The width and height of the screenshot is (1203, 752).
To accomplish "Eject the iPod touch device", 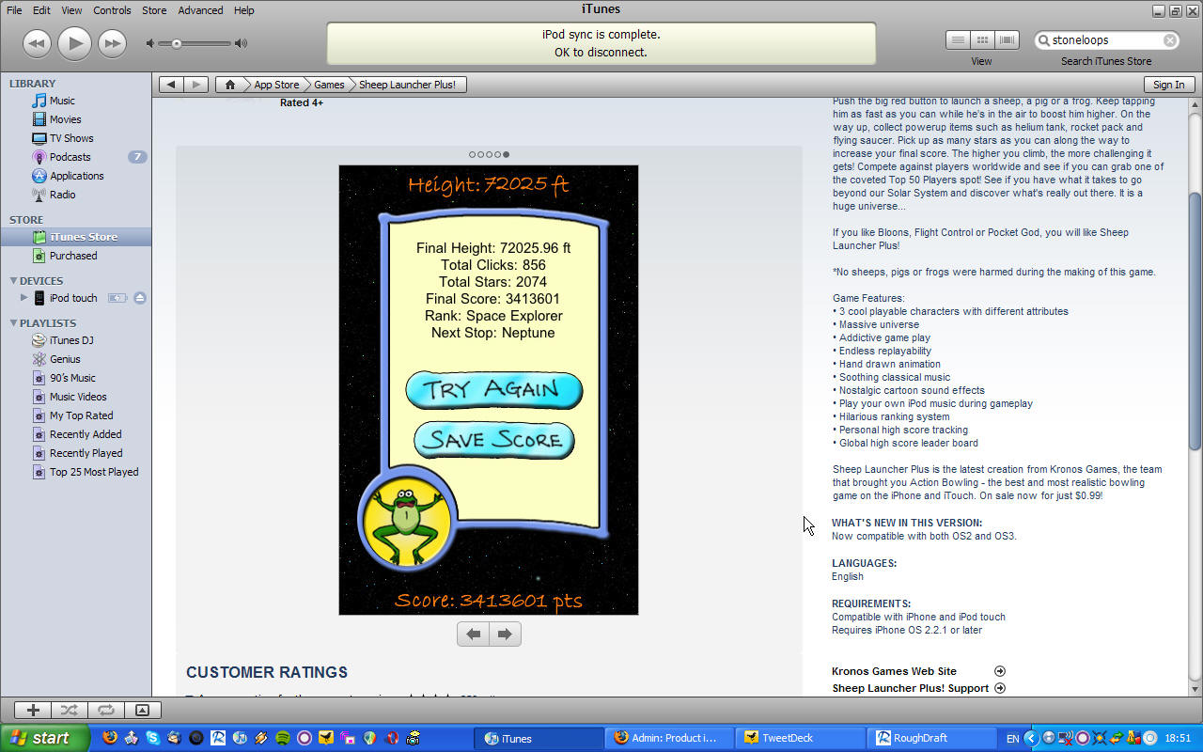I will (140, 298).
